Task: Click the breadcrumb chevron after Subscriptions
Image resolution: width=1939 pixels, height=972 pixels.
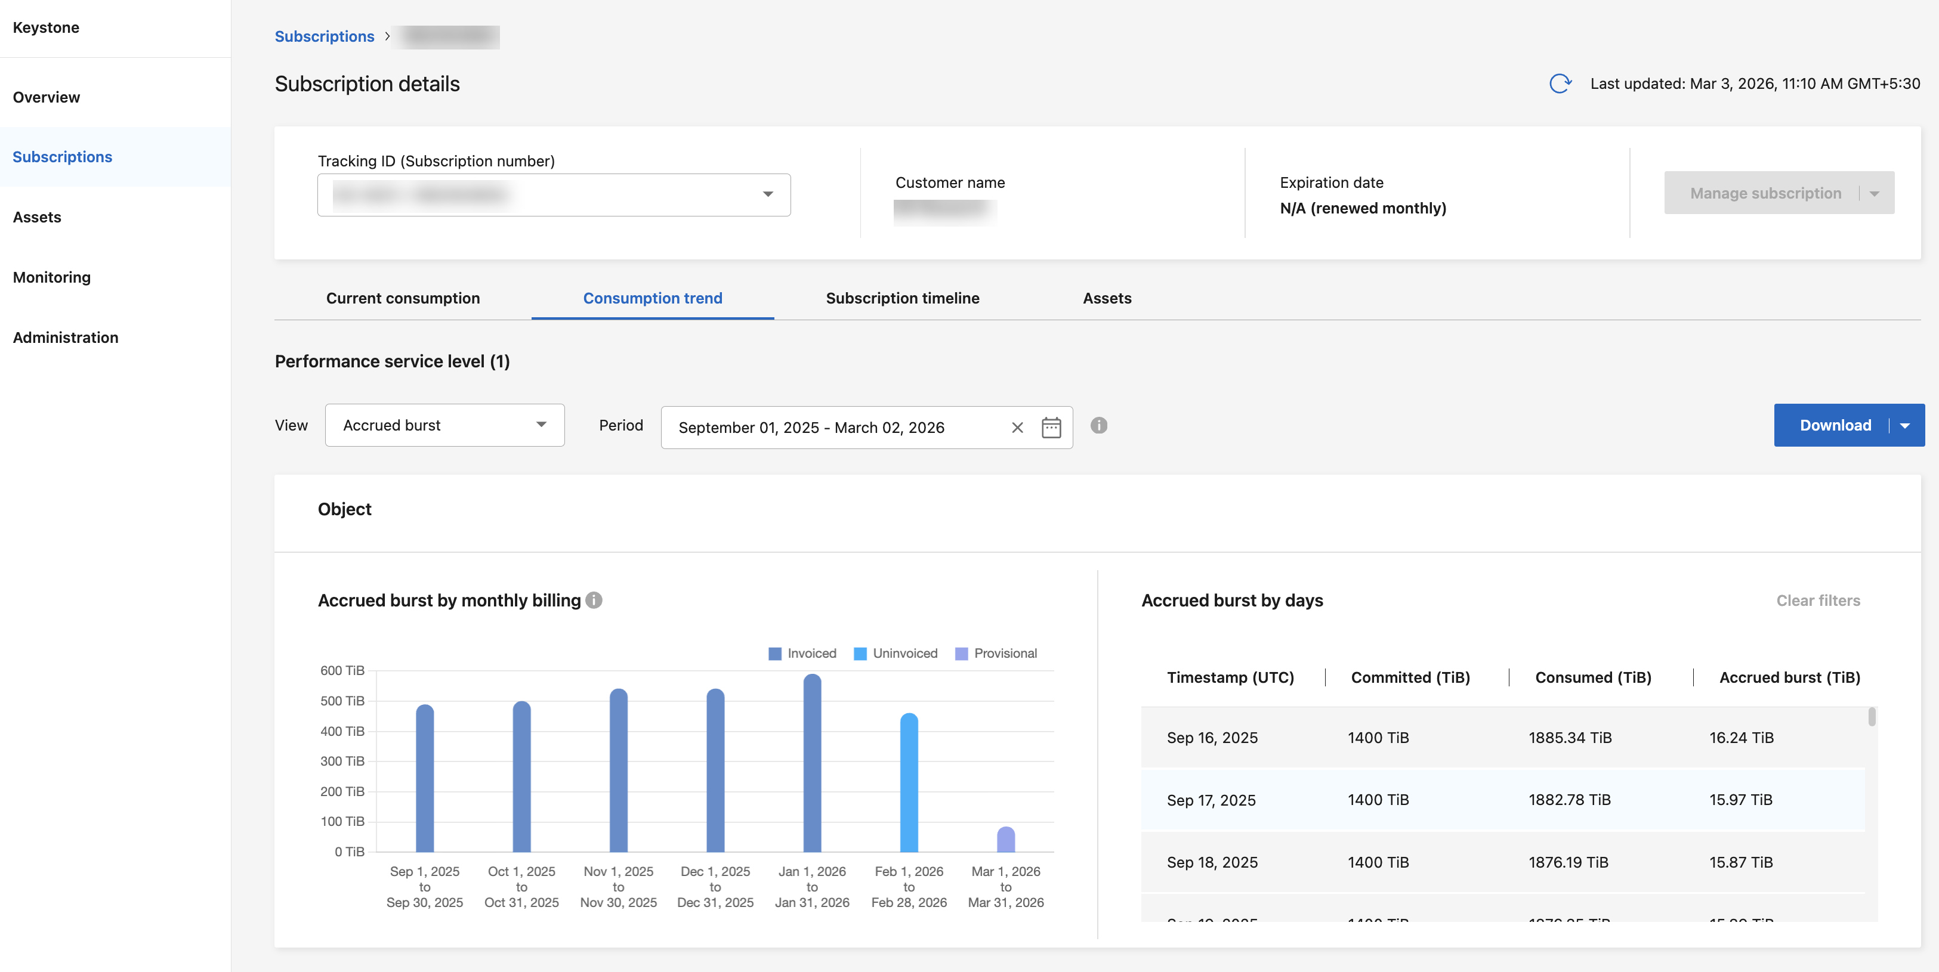Action: (x=387, y=36)
